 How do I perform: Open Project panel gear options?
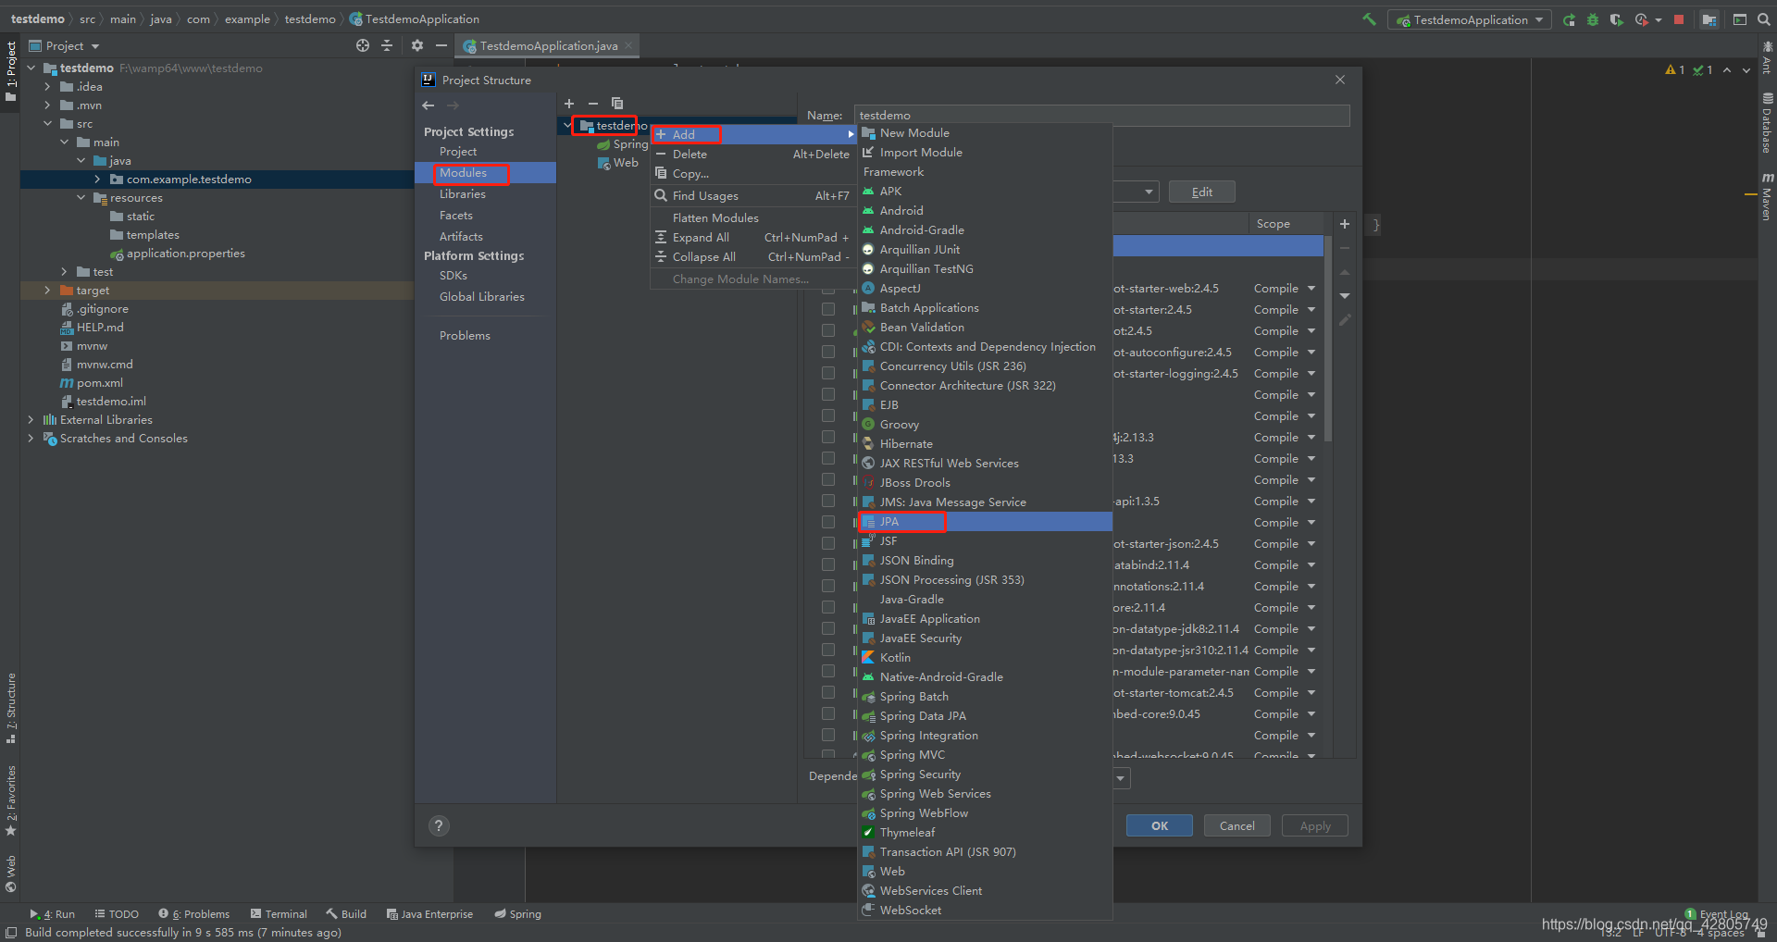click(x=417, y=45)
